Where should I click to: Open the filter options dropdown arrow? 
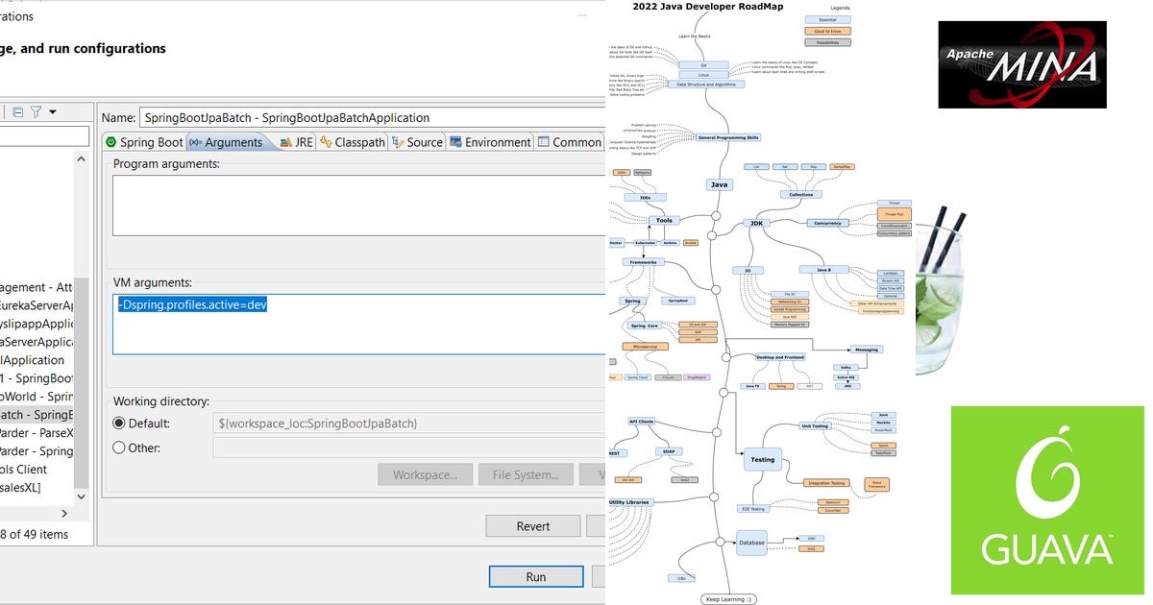point(53,111)
